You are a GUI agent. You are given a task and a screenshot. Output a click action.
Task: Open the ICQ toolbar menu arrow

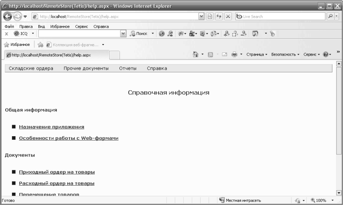coord(33,34)
